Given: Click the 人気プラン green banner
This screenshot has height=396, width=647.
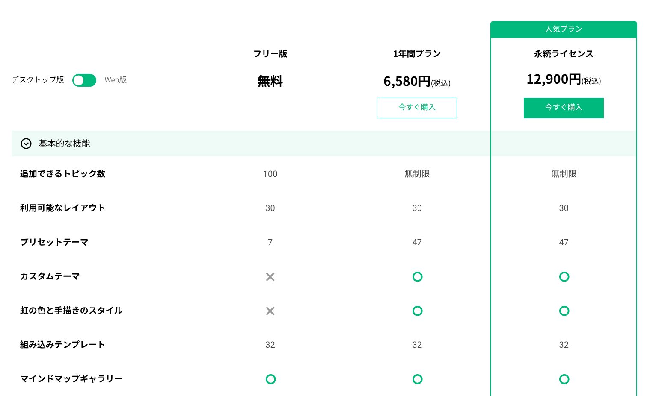Looking at the screenshot, I should coord(564,29).
